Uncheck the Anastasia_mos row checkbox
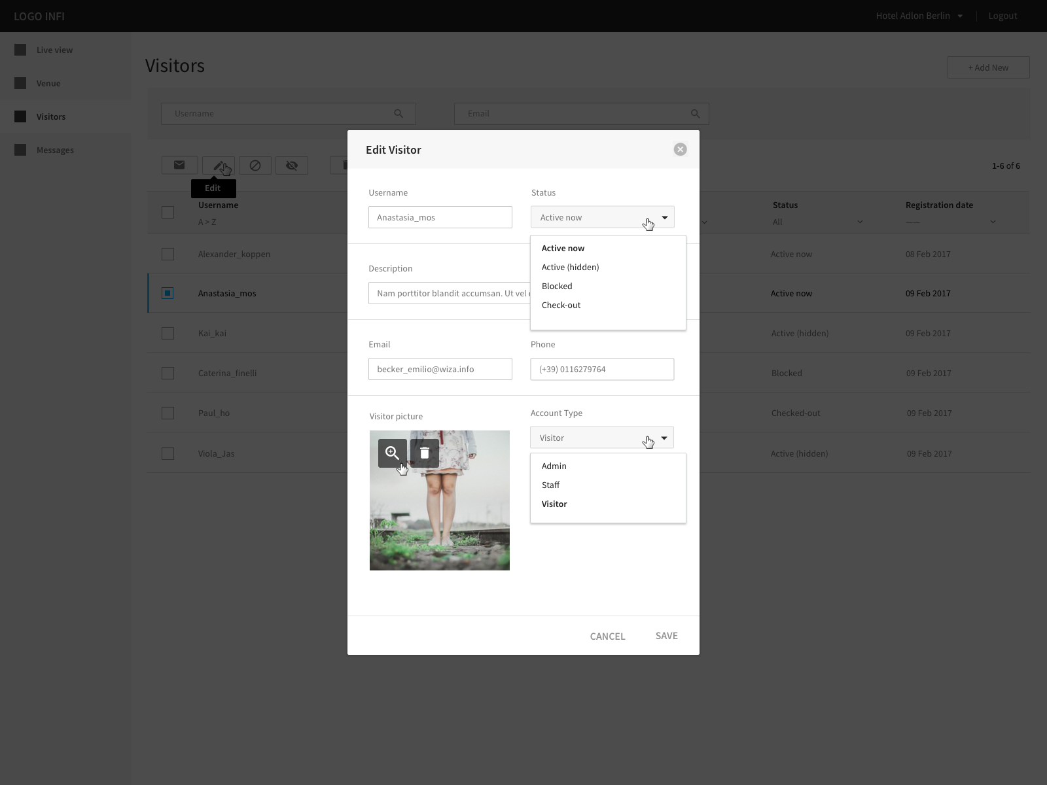Image resolution: width=1047 pixels, height=785 pixels. (168, 293)
